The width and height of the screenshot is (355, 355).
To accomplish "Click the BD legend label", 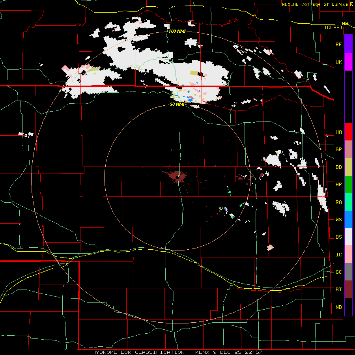I will pos(338,167).
